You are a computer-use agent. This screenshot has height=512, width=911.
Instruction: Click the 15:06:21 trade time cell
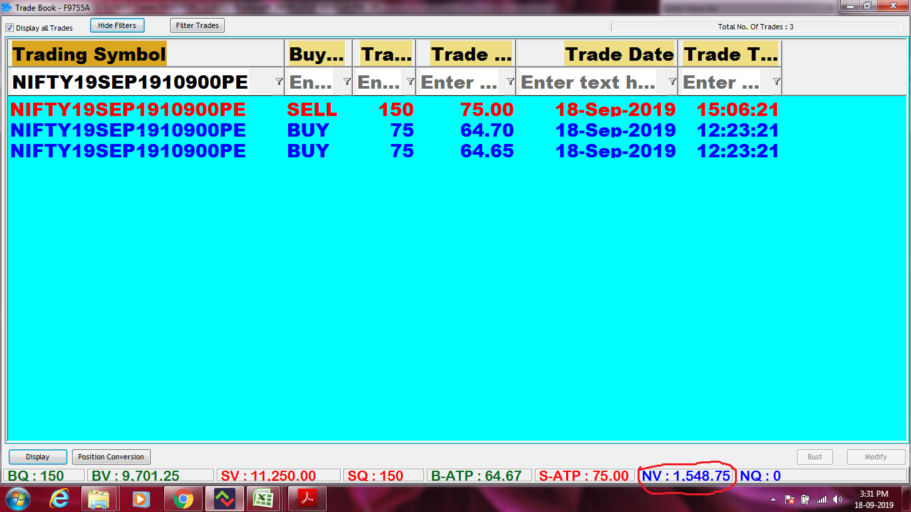(x=738, y=109)
